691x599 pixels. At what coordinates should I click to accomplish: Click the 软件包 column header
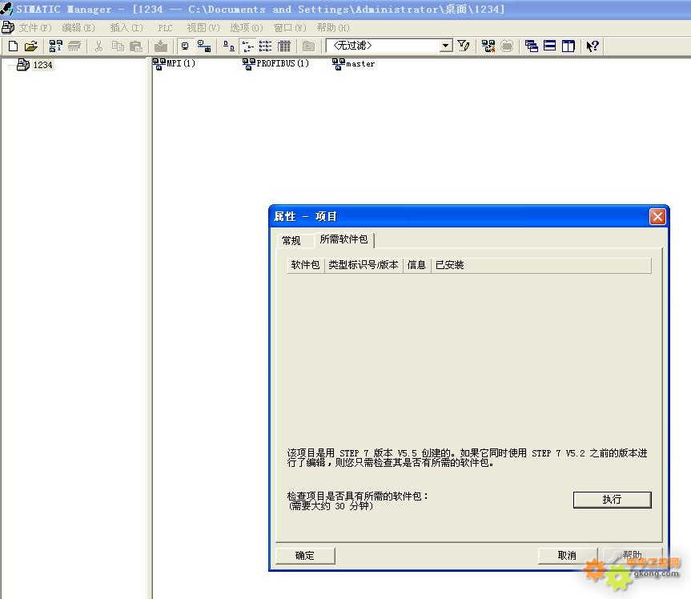tap(305, 265)
